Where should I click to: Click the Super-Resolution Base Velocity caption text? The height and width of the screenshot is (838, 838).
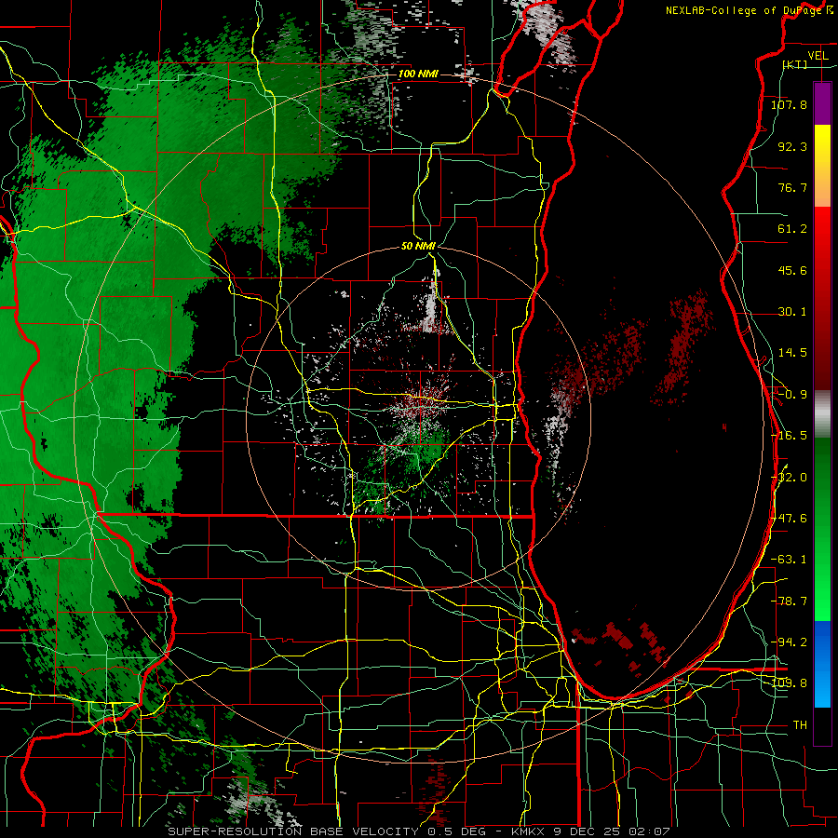418,831
